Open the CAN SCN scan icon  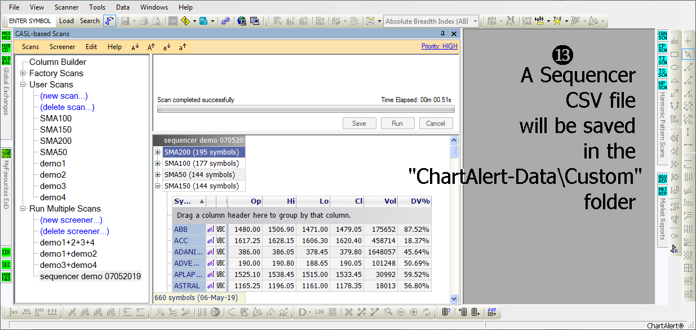(663, 36)
